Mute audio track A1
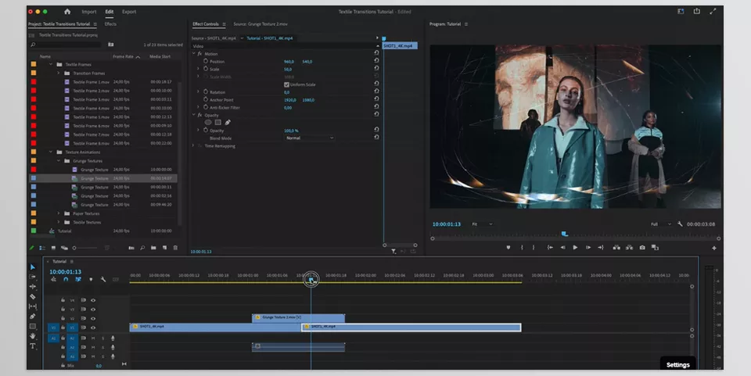 [x=93, y=338]
